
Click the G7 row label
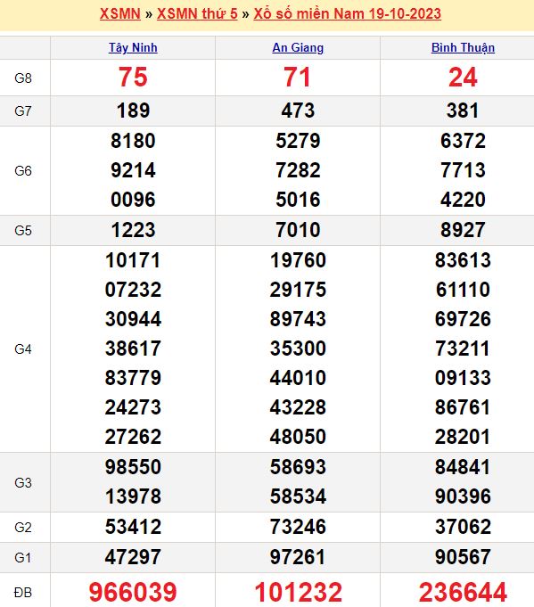pos(23,111)
